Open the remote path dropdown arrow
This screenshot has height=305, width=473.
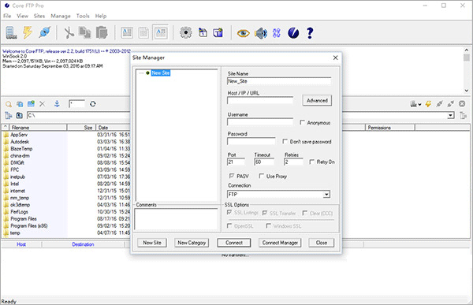coord(451,115)
